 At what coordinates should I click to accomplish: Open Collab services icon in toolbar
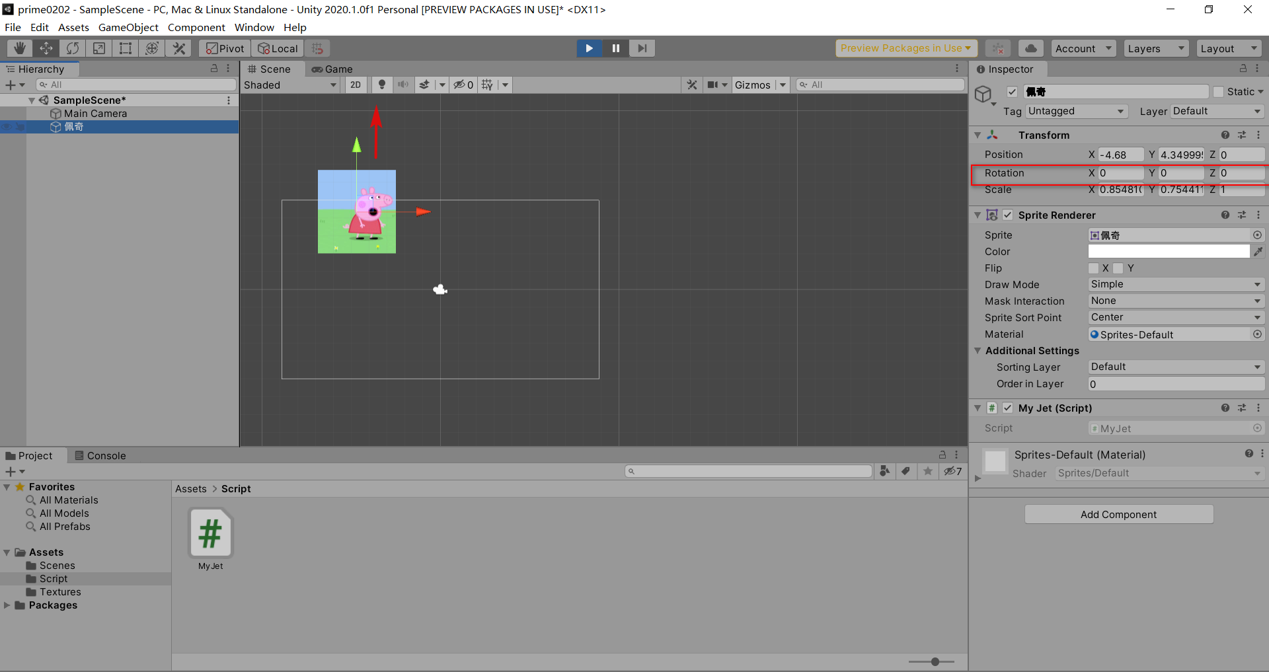coord(998,48)
